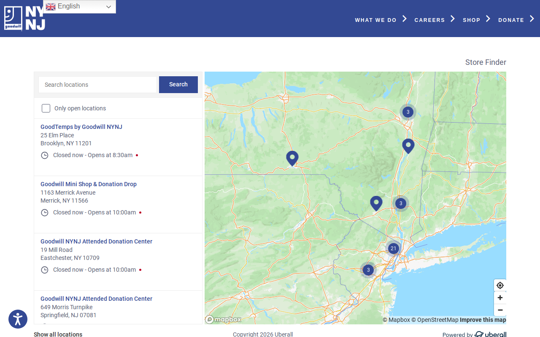
Task: Click the Store Finder heading
Action: (486, 62)
